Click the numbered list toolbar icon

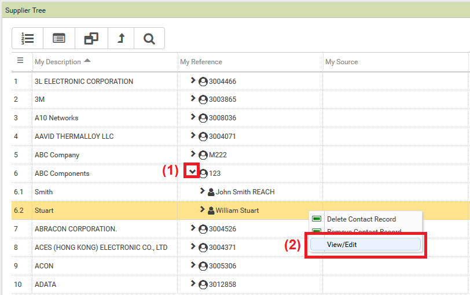pyautogui.click(x=28, y=39)
